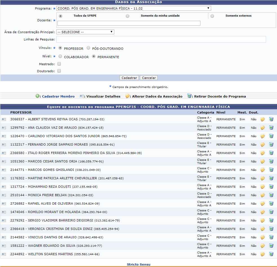Click the Docente name input field
The height and width of the screenshot is (267, 277).
(x=129, y=23)
